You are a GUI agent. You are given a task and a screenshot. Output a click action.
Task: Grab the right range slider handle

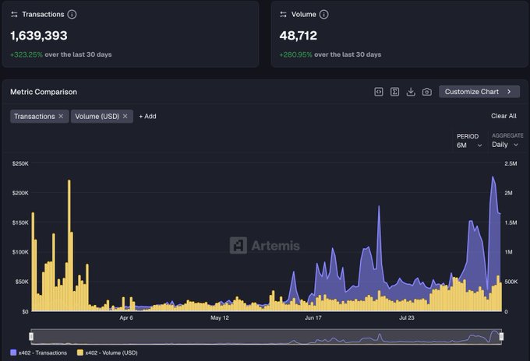(501, 336)
